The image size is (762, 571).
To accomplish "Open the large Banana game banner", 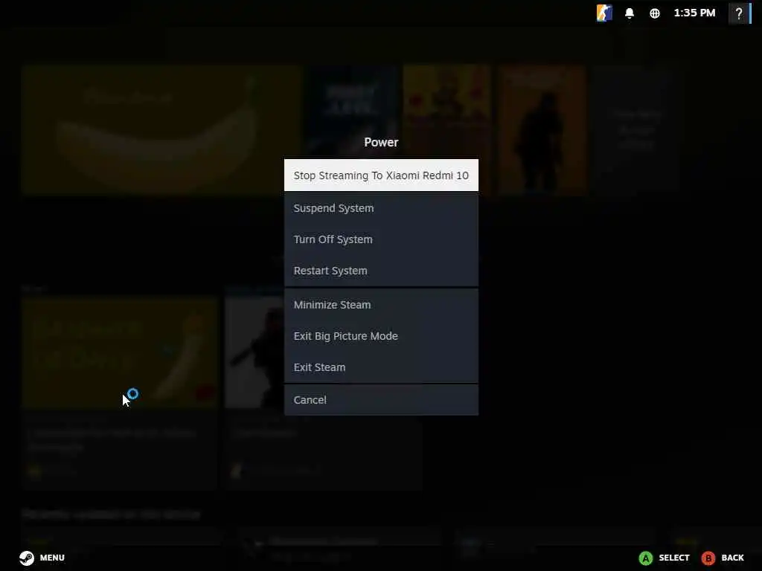I will tap(161, 130).
